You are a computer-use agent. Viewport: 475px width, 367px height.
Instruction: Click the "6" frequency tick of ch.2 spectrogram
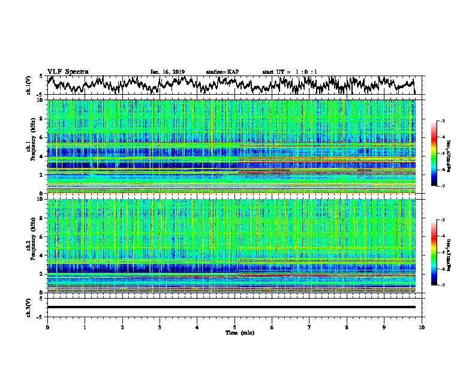click(x=43, y=236)
